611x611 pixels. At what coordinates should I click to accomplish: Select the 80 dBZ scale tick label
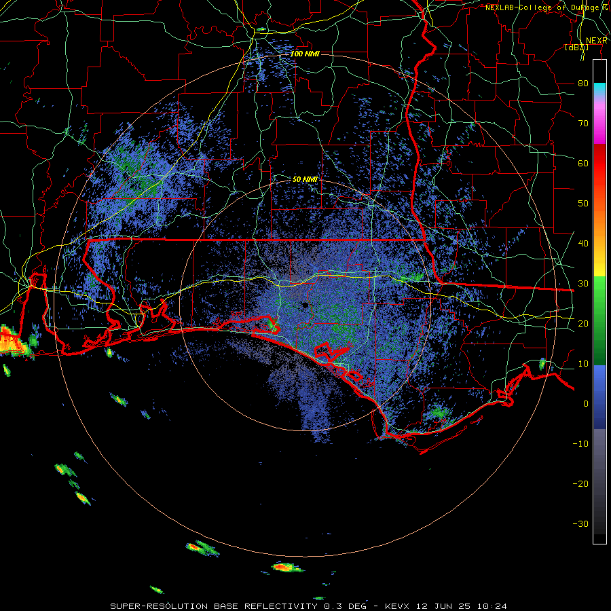[583, 83]
